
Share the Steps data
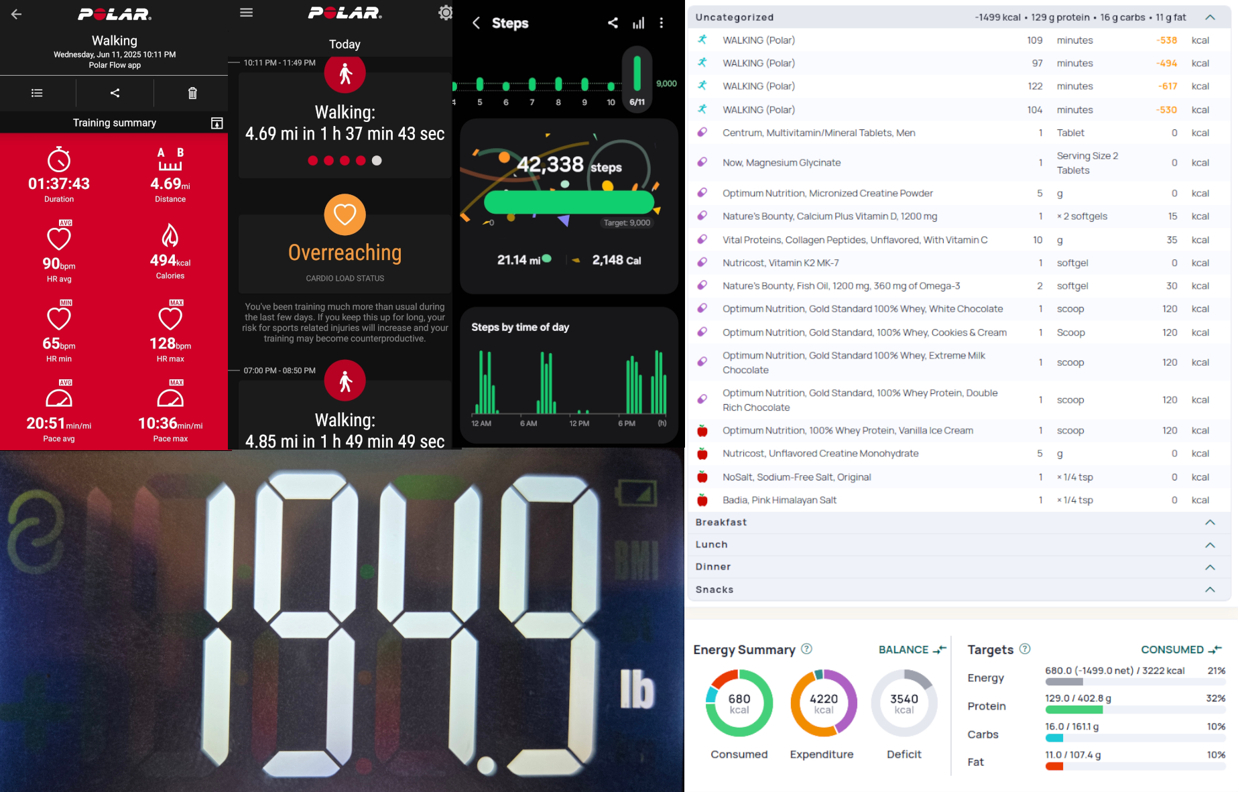tap(613, 23)
